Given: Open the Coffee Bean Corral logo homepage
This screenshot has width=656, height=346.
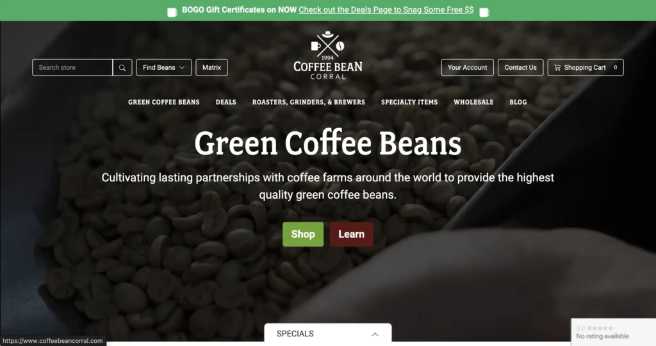Looking at the screenshot, I should tap(327, 55).
